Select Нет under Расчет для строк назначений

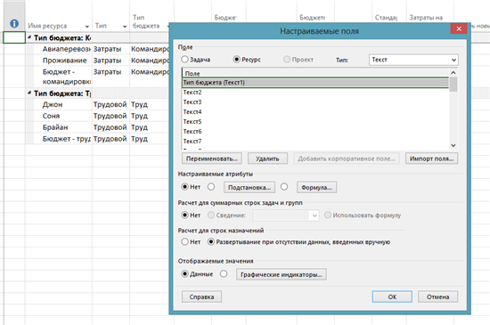(184, 241)
